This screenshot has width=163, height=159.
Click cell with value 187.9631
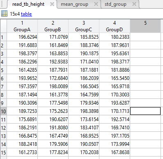point(115,45)
